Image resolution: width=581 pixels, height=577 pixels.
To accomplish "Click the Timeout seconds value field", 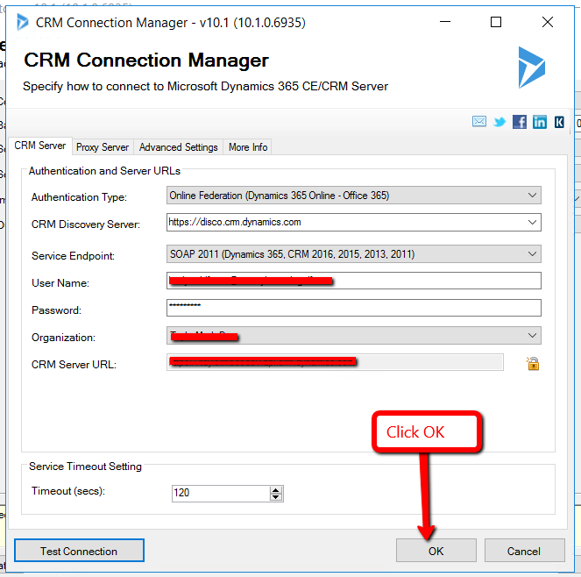I will [x=221, y=493].
